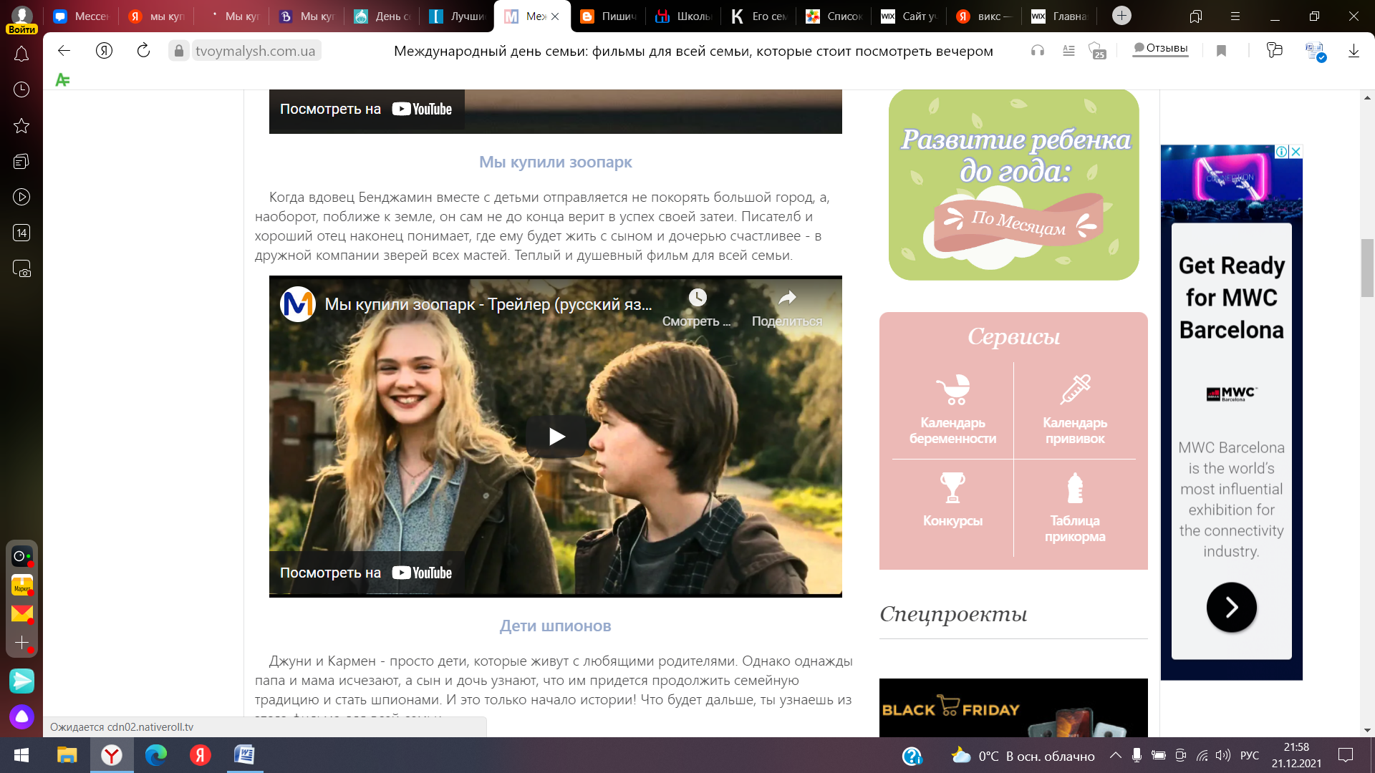This screenshot has height=773, width=1375.
Task: Switch to Лучшие tab
Action: pos(457,16)
